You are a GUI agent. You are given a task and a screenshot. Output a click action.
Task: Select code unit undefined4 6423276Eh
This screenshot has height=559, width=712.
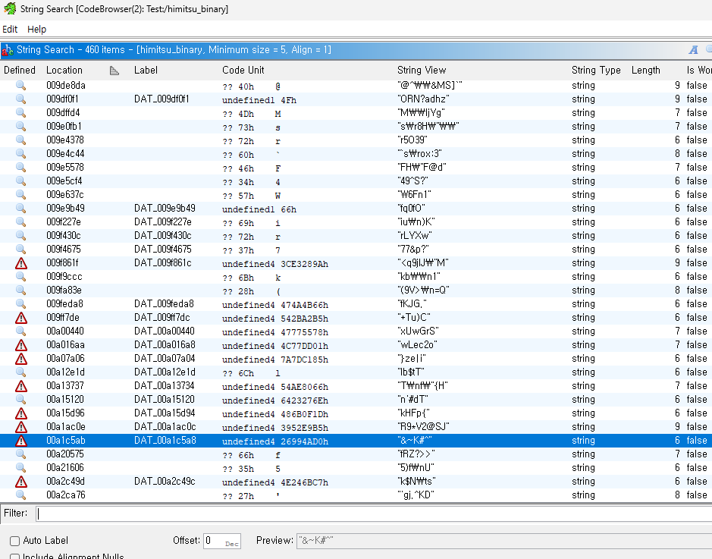275,400
